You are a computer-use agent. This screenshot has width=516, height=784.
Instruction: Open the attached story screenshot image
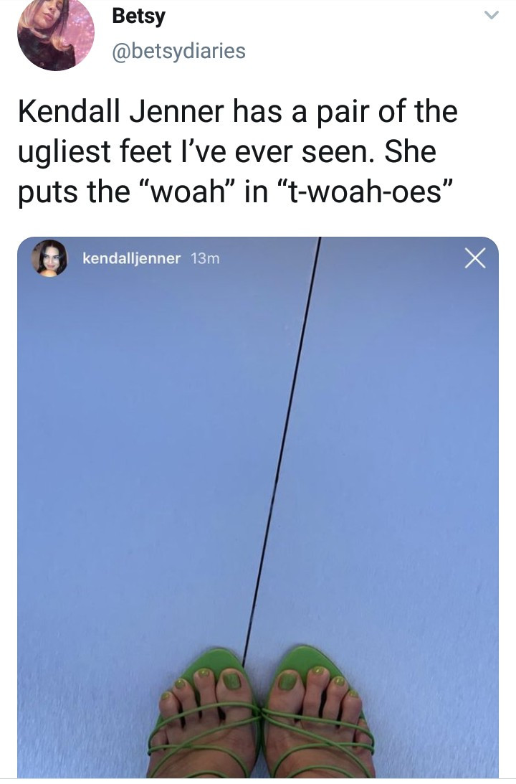258,507
